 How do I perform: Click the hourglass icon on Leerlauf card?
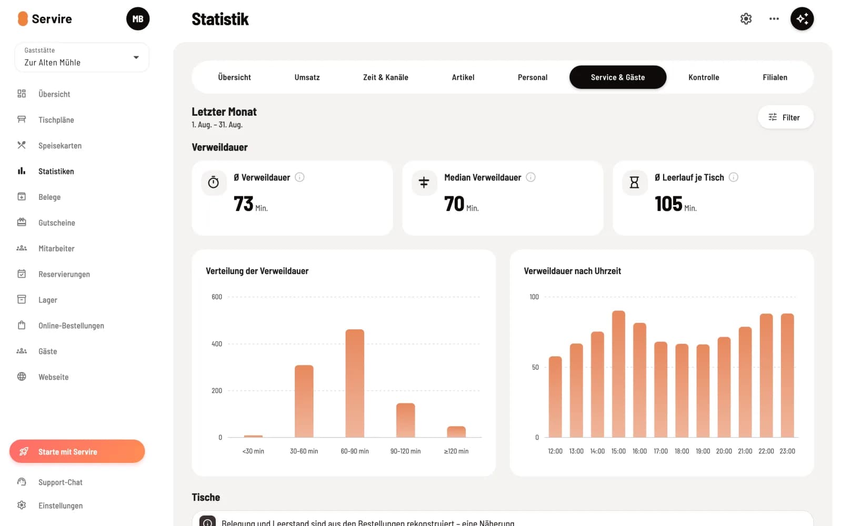pyautogui.click(x=635, y=183)
